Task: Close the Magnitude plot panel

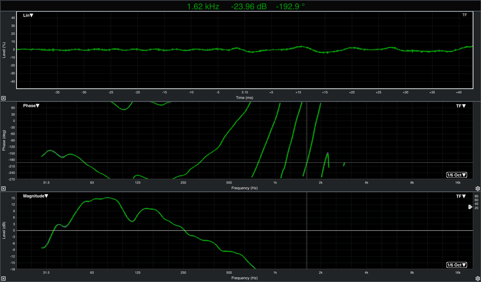Action: click(3, 278)
